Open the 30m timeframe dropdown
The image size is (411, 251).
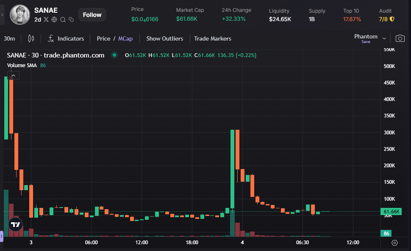tap(9, 38)
